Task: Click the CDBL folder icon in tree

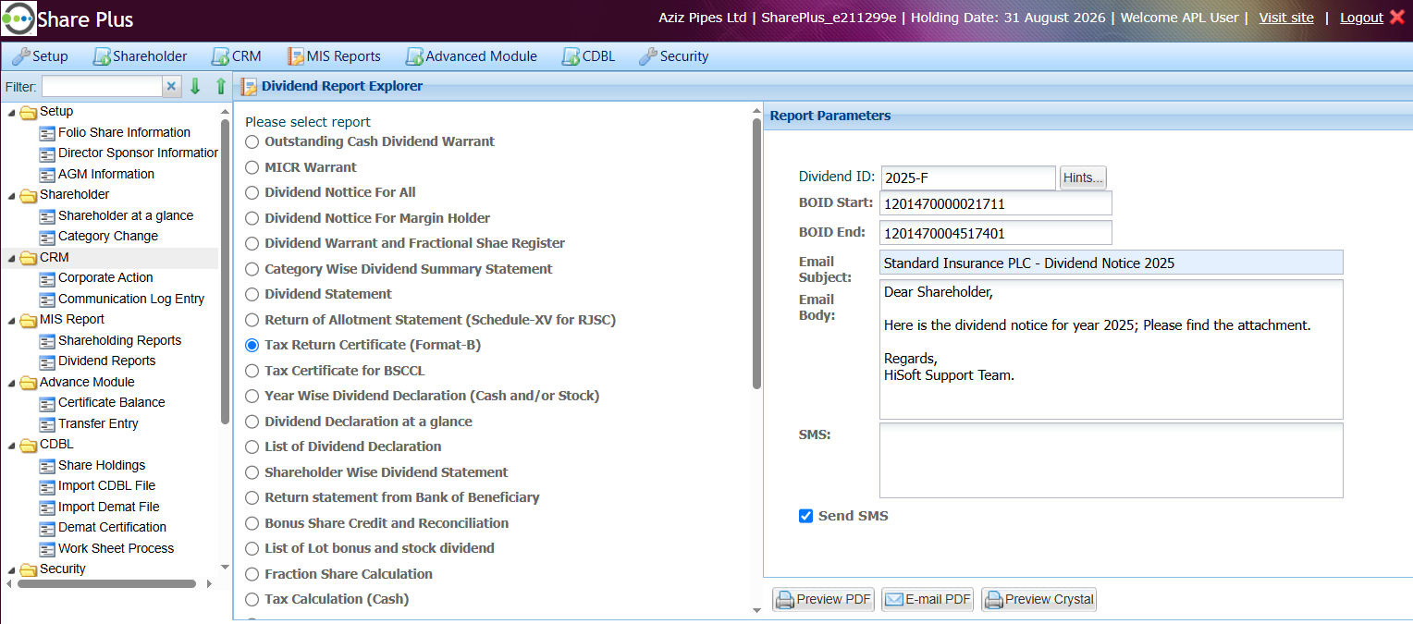Action: click(x=29, y=445)
